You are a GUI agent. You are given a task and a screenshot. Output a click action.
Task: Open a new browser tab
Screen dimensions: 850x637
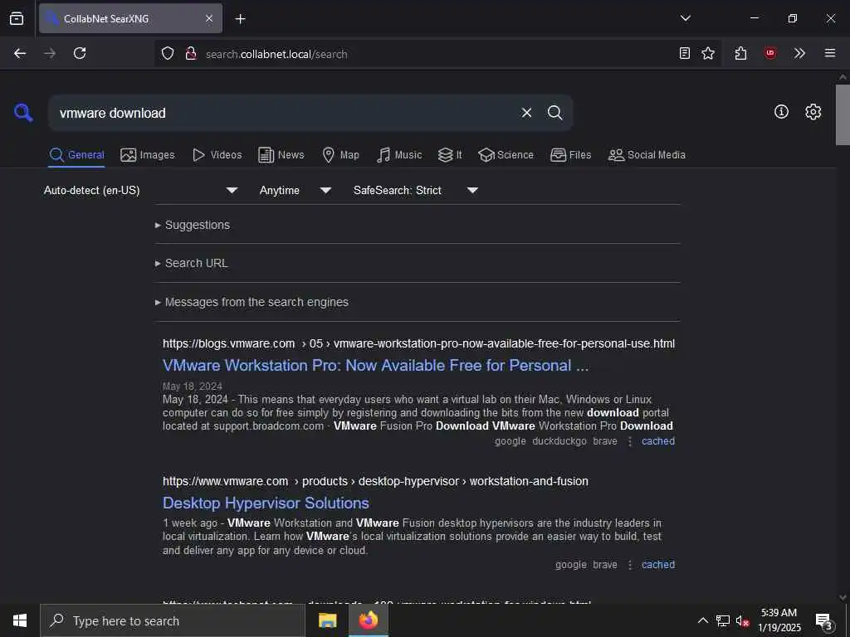tap(240, 19)
